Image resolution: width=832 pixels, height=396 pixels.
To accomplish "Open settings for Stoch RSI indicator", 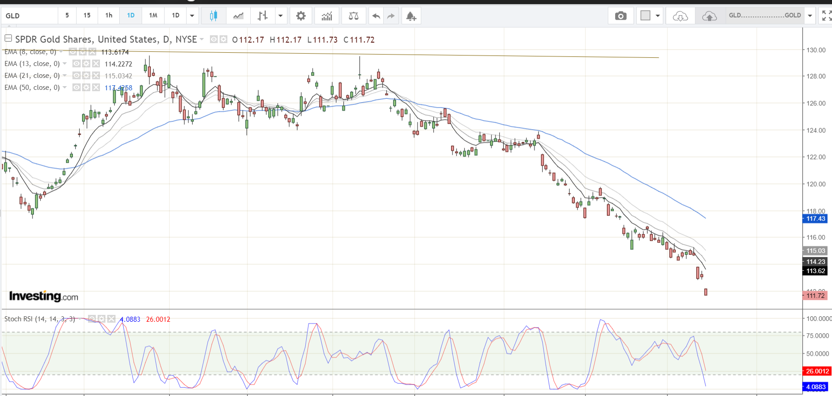I will [x=101, y=319].
